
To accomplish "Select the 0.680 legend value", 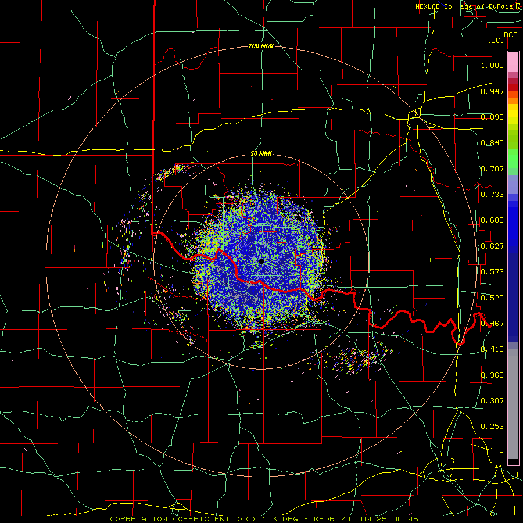I will [492, 220].
